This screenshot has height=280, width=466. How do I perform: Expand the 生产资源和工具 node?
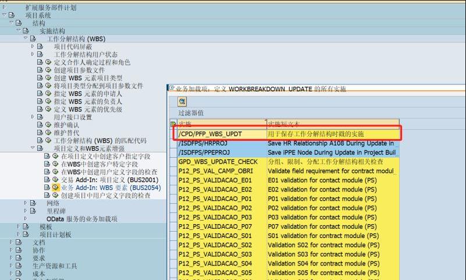pyautogui.click(x=11, y=265)
